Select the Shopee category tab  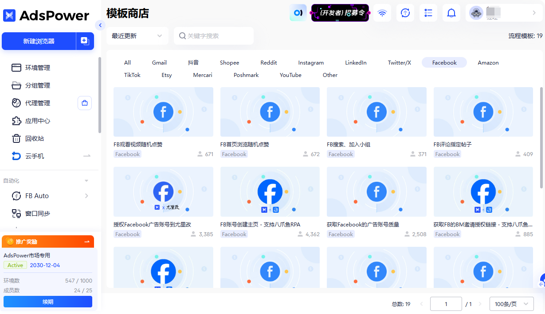[x=229, y=62]
